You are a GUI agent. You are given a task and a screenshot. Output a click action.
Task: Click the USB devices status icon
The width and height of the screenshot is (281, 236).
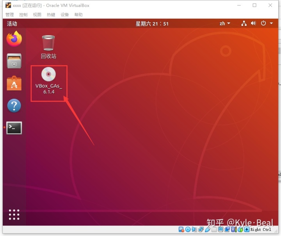208,229
